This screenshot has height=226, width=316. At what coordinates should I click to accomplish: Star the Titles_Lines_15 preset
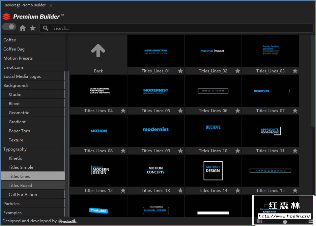(x=295, y=190)
